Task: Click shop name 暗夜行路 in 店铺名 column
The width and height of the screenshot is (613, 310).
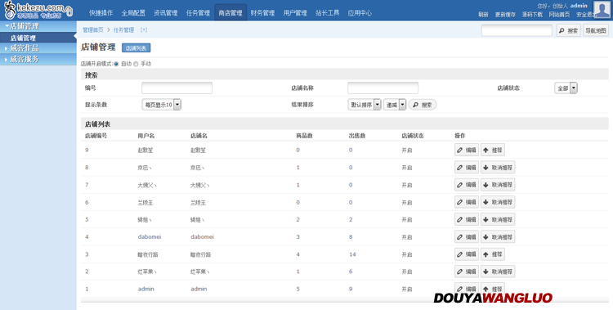Action: [x=200, y=254]
